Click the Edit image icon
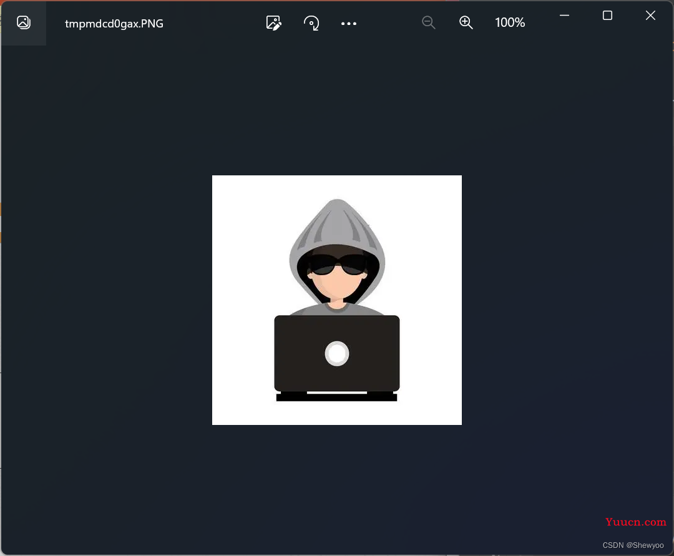This screenshot has height=556, width=674. [273, 22]
